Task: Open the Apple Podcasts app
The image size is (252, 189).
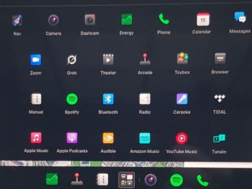Action: (x=72, y=138)
